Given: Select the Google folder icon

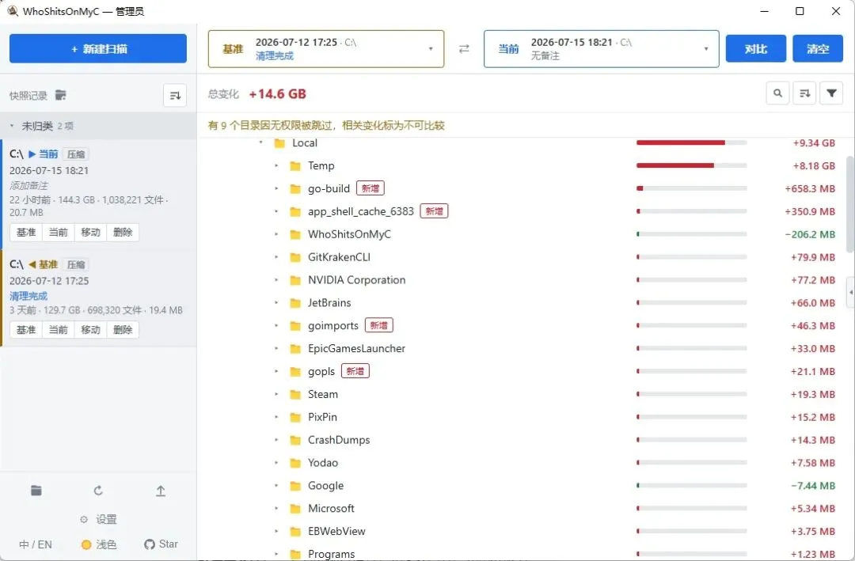Looking at the screenshot, I should click(295, 487).
